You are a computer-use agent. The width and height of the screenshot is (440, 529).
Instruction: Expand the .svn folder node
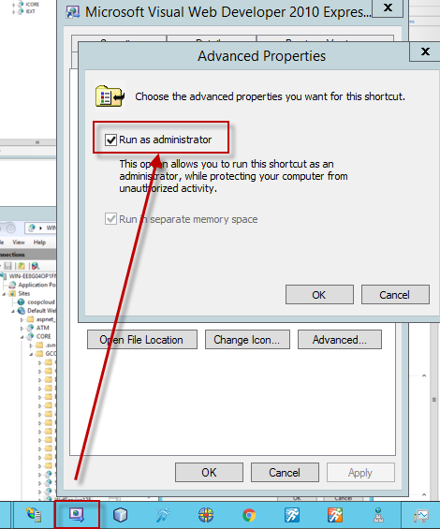click(x=31, y=345)
